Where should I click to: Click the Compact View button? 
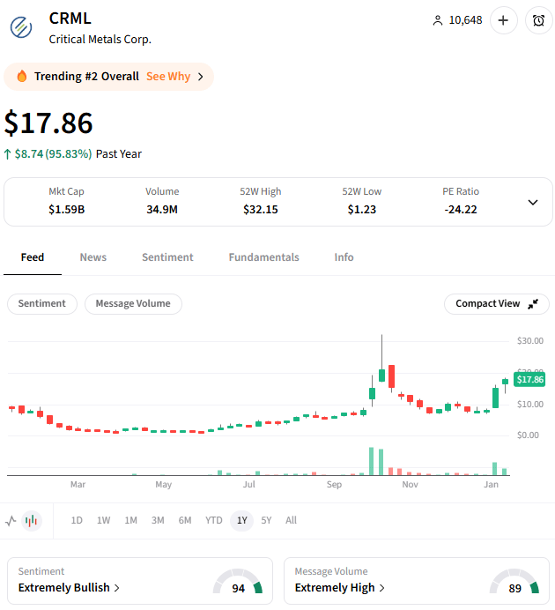(x=497, y=303)
